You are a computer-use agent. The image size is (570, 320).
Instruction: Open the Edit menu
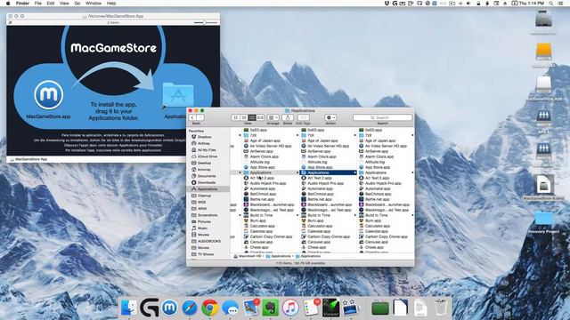point(51,4)
